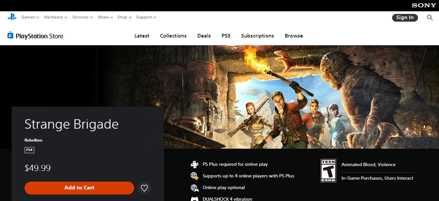Click 'Online play optional' text

[x=224, y=187]
